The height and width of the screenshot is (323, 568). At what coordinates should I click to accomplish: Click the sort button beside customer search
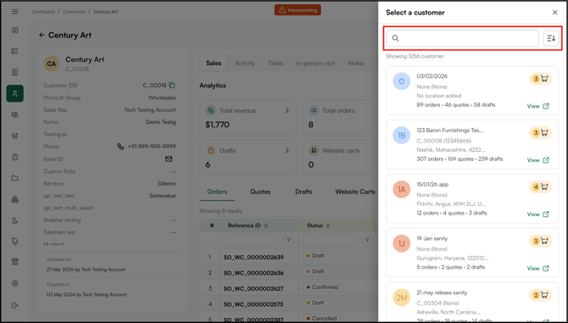click(551, 38)
